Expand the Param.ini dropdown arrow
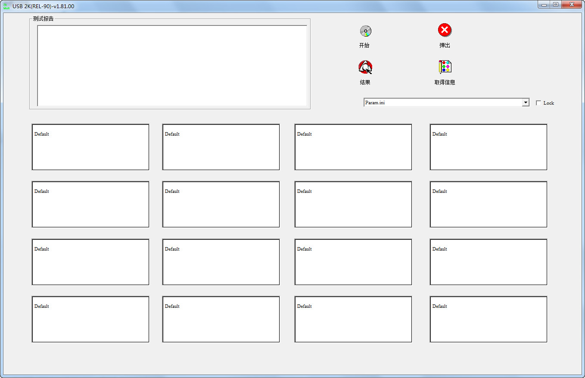585x378 pixels. [525, 103]
